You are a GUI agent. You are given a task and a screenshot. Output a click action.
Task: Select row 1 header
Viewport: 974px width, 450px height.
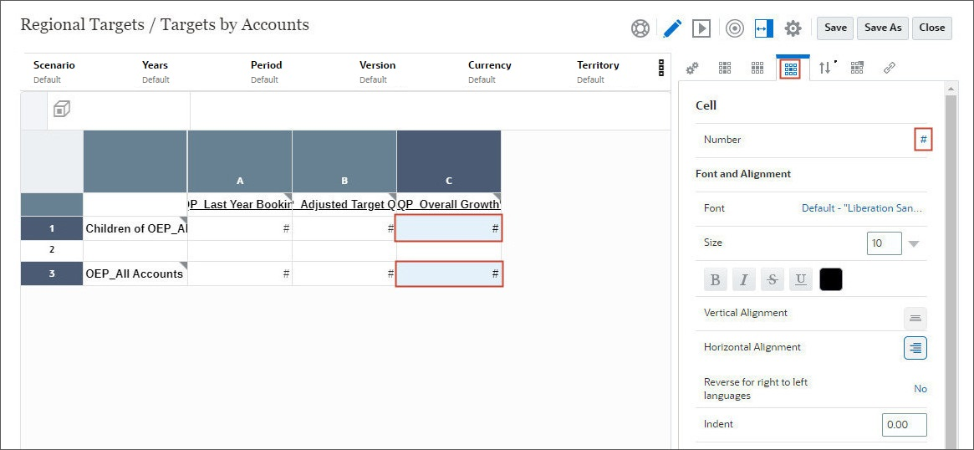pyautogui.click(x=52, y=228)
